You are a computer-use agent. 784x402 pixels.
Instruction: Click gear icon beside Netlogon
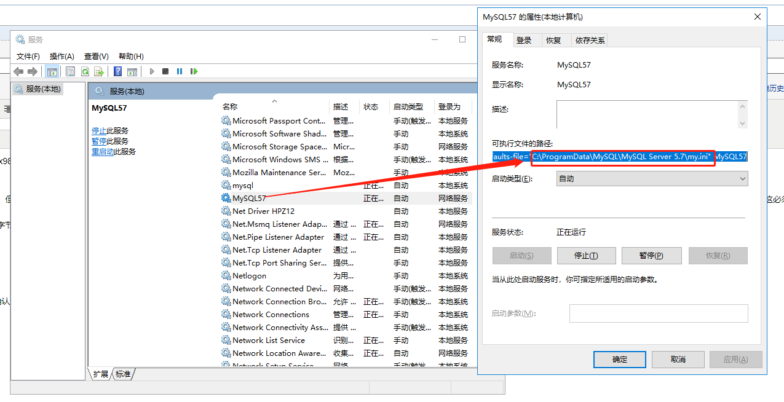(226, 275)
